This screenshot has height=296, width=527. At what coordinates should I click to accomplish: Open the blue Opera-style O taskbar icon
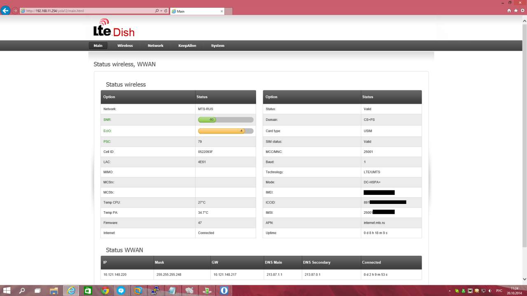[x=224, y=291]
